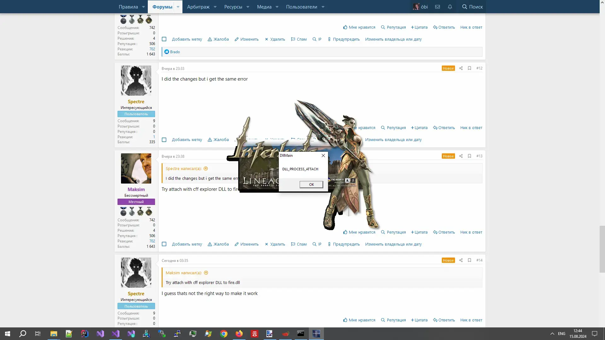Click Мне нравится on post #13

pos(359,232)
